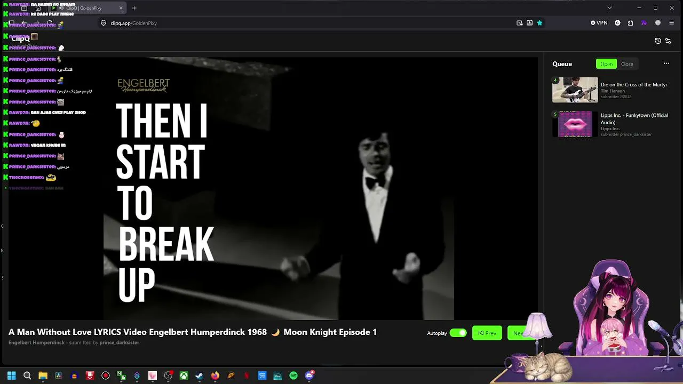The width and height of the screenshot is (683, 384).
Task: Open Windows taskbar search
Action: (x=27, y=375)
